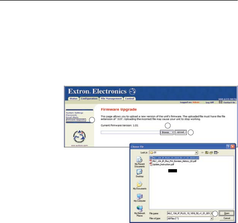The height and width of the screenshot is (223, 238).
Task: Expand the Look in folder dropdown
Action: coord(196,152)
